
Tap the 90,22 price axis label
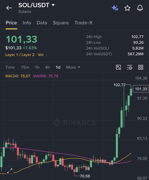(142, 118)
